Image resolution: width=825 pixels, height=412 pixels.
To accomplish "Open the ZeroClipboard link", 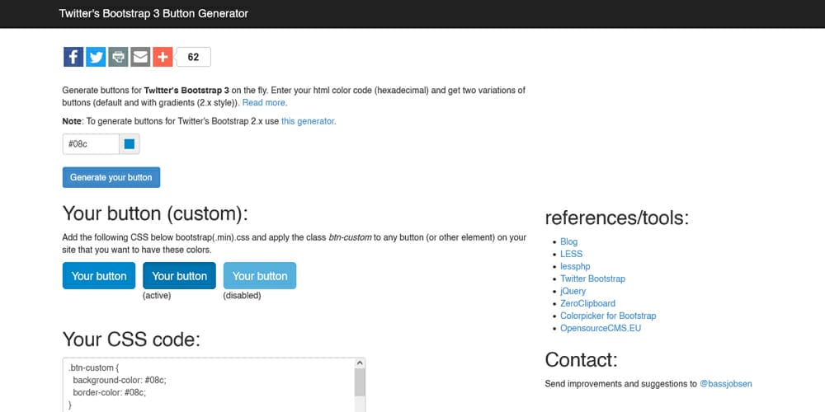I will 587,303.
